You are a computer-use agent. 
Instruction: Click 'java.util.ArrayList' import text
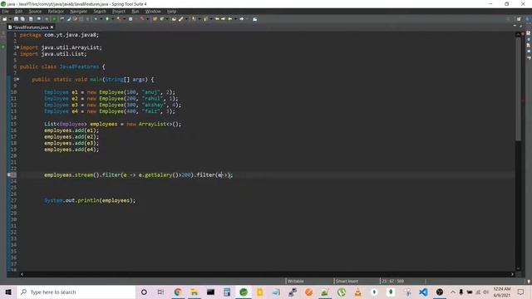coord(70,47)
